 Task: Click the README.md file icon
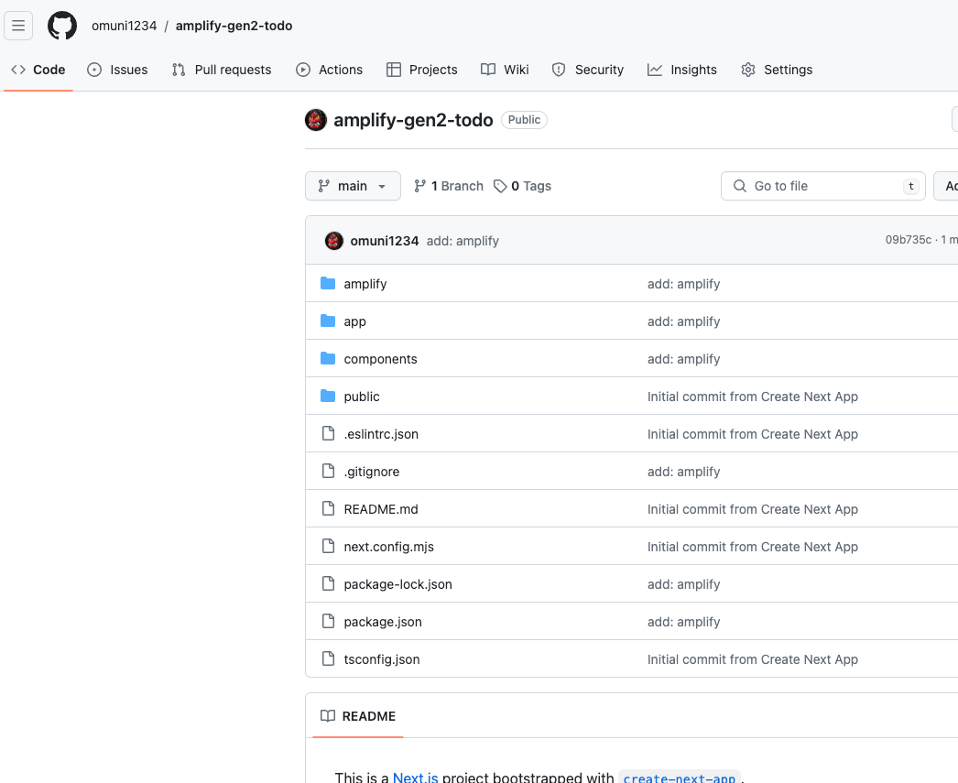328,509
